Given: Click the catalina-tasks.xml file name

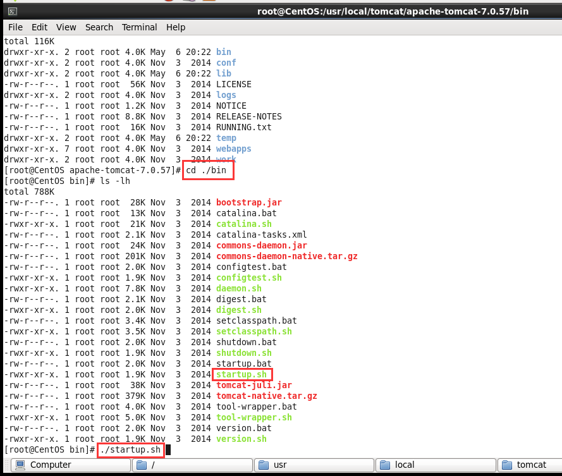Looking at the screenshot, I should [262, 235].
